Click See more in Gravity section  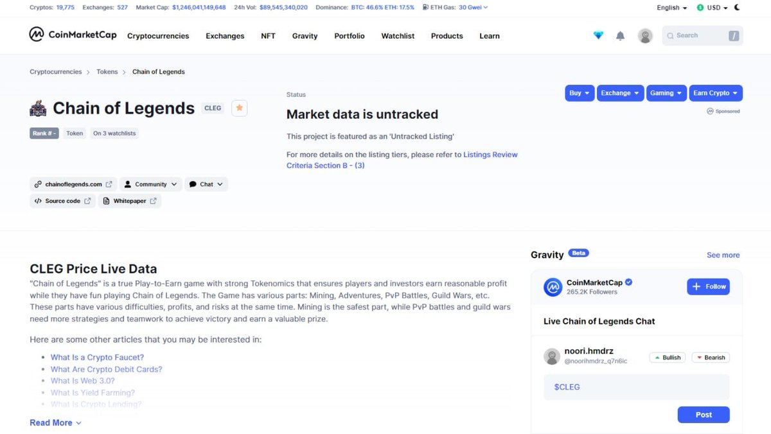point(723,255)
